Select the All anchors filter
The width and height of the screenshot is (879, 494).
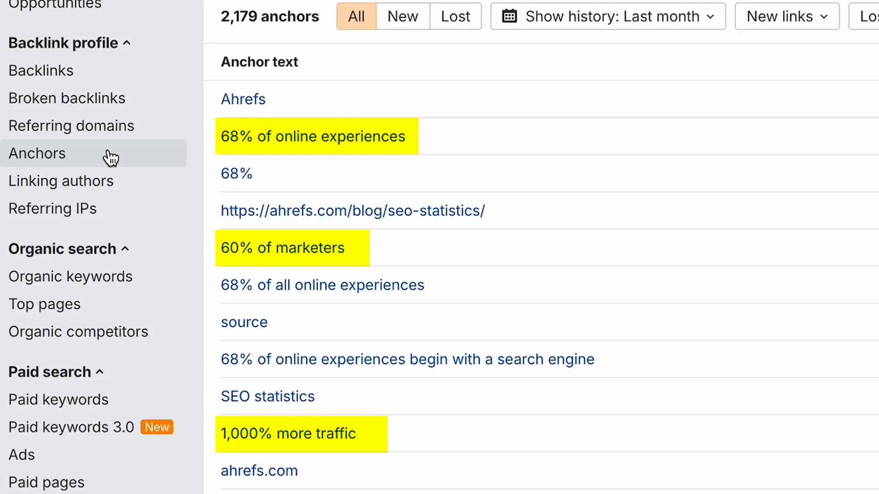(356, 16)
